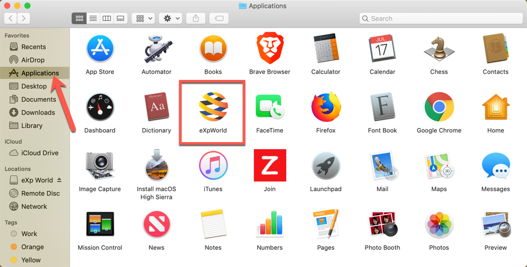Screen dimensions: 527x267
Task: Open Network in the sidebar
Action: 34,206
